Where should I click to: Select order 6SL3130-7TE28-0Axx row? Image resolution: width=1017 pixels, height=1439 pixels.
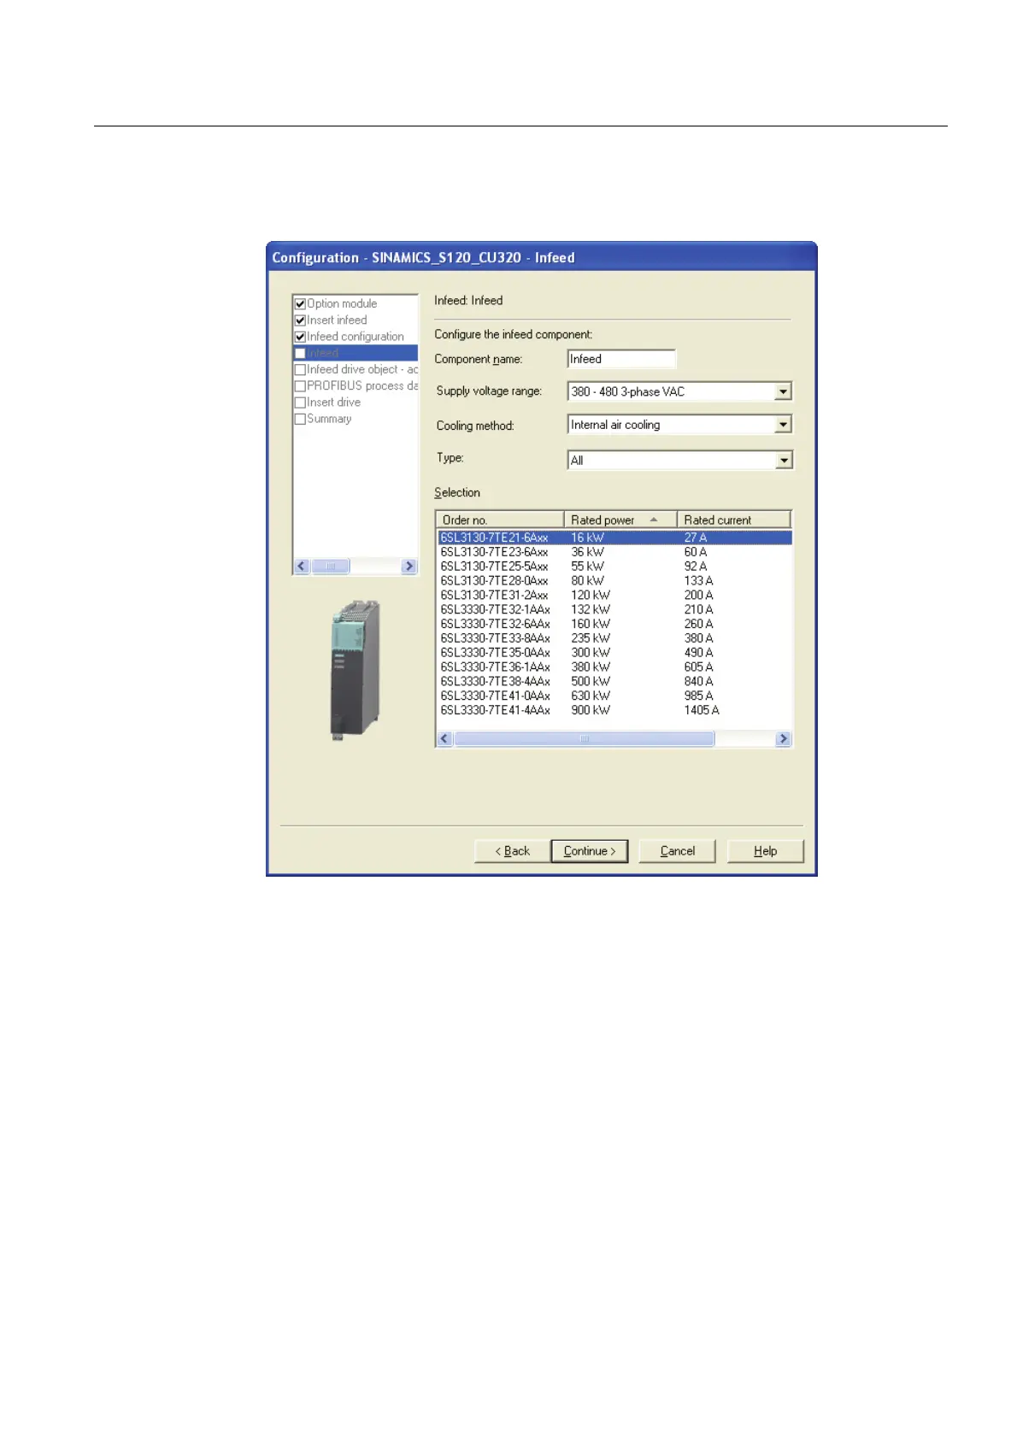click(614, 581)
